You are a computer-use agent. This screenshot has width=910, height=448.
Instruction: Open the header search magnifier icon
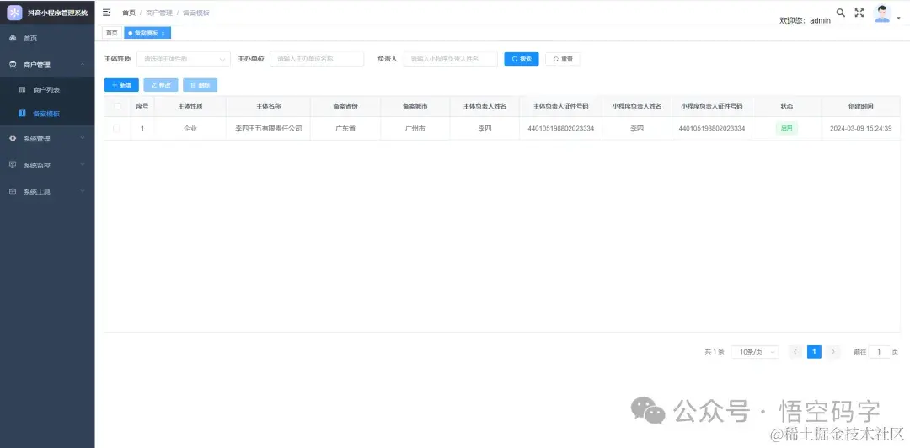tap(840, 12)
